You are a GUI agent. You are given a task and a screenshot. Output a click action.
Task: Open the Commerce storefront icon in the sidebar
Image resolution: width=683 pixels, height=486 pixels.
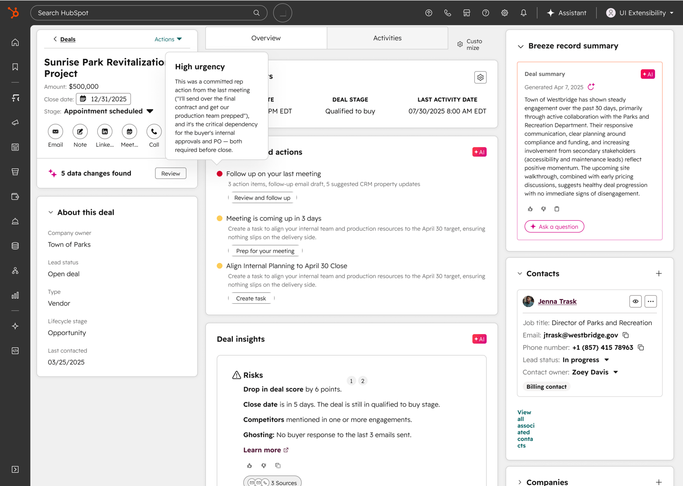(15, 172)
